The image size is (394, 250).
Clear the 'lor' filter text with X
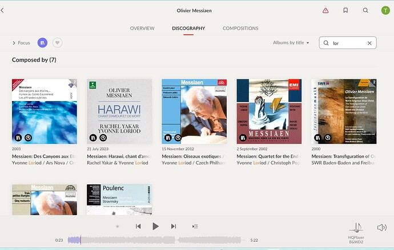[x=369, y=43]
